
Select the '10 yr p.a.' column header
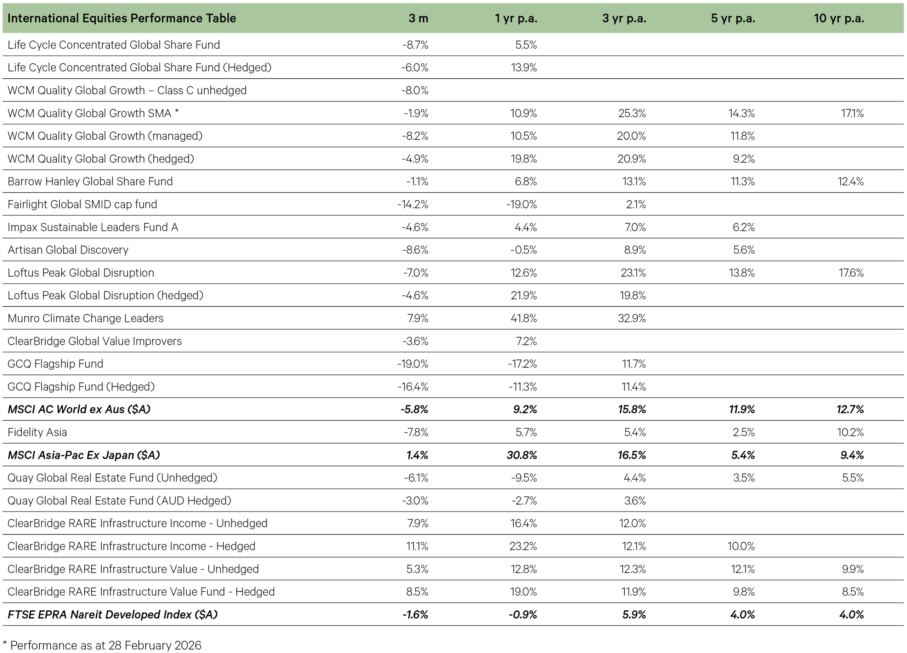(x=839, y=18)
